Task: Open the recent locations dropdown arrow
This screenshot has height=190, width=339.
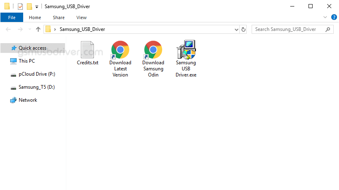Action: click(x=30, y=29)
